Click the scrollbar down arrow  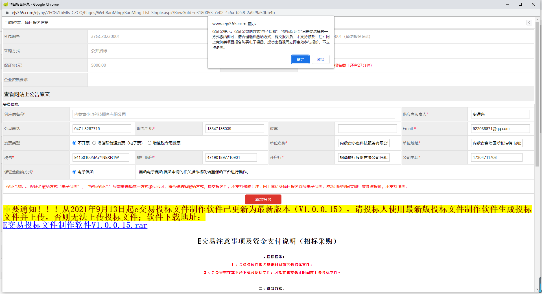click(x=537, y=289)
